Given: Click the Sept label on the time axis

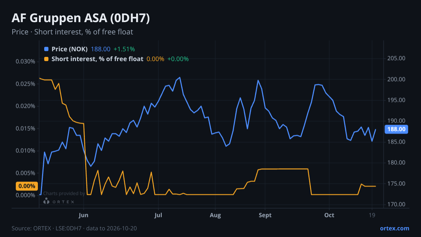Looking at the screenshot, I should coord(265,215).
